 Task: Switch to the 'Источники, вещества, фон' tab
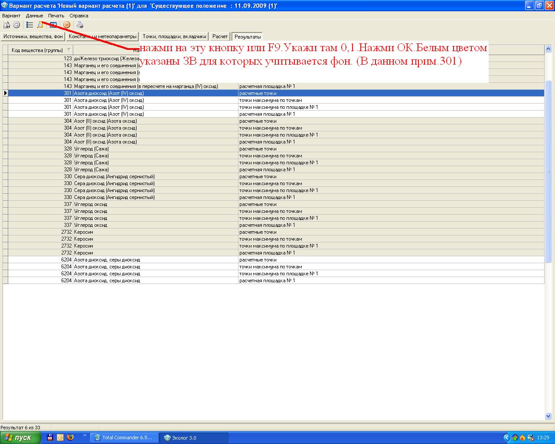[x=33, y=37]
